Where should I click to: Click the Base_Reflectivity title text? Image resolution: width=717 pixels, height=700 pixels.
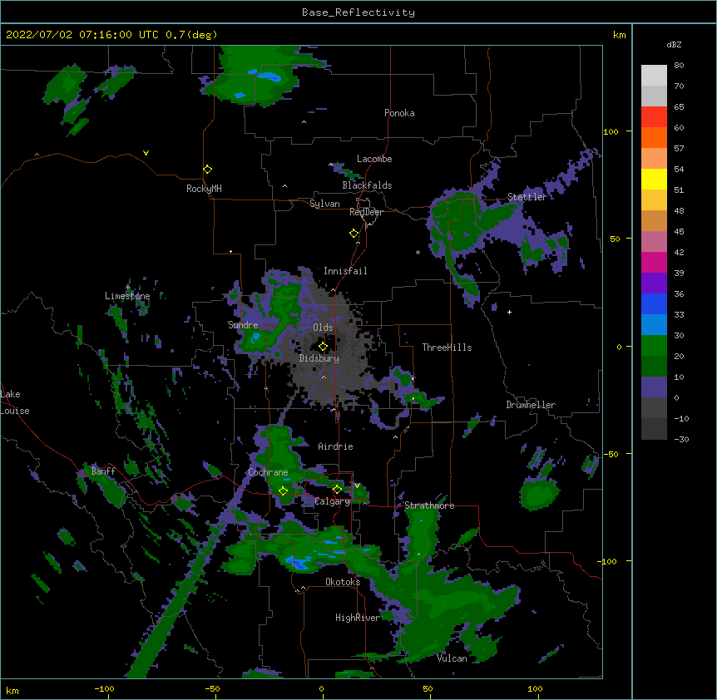coord(358,12)
